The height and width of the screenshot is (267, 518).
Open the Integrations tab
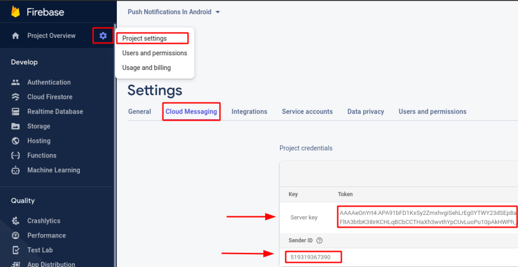(x=249, y=111)
